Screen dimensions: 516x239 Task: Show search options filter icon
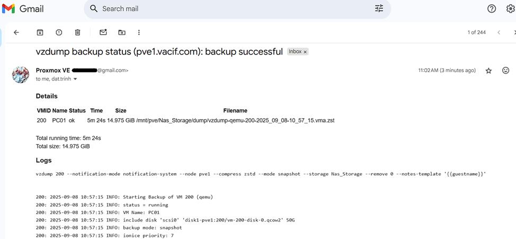379,8
